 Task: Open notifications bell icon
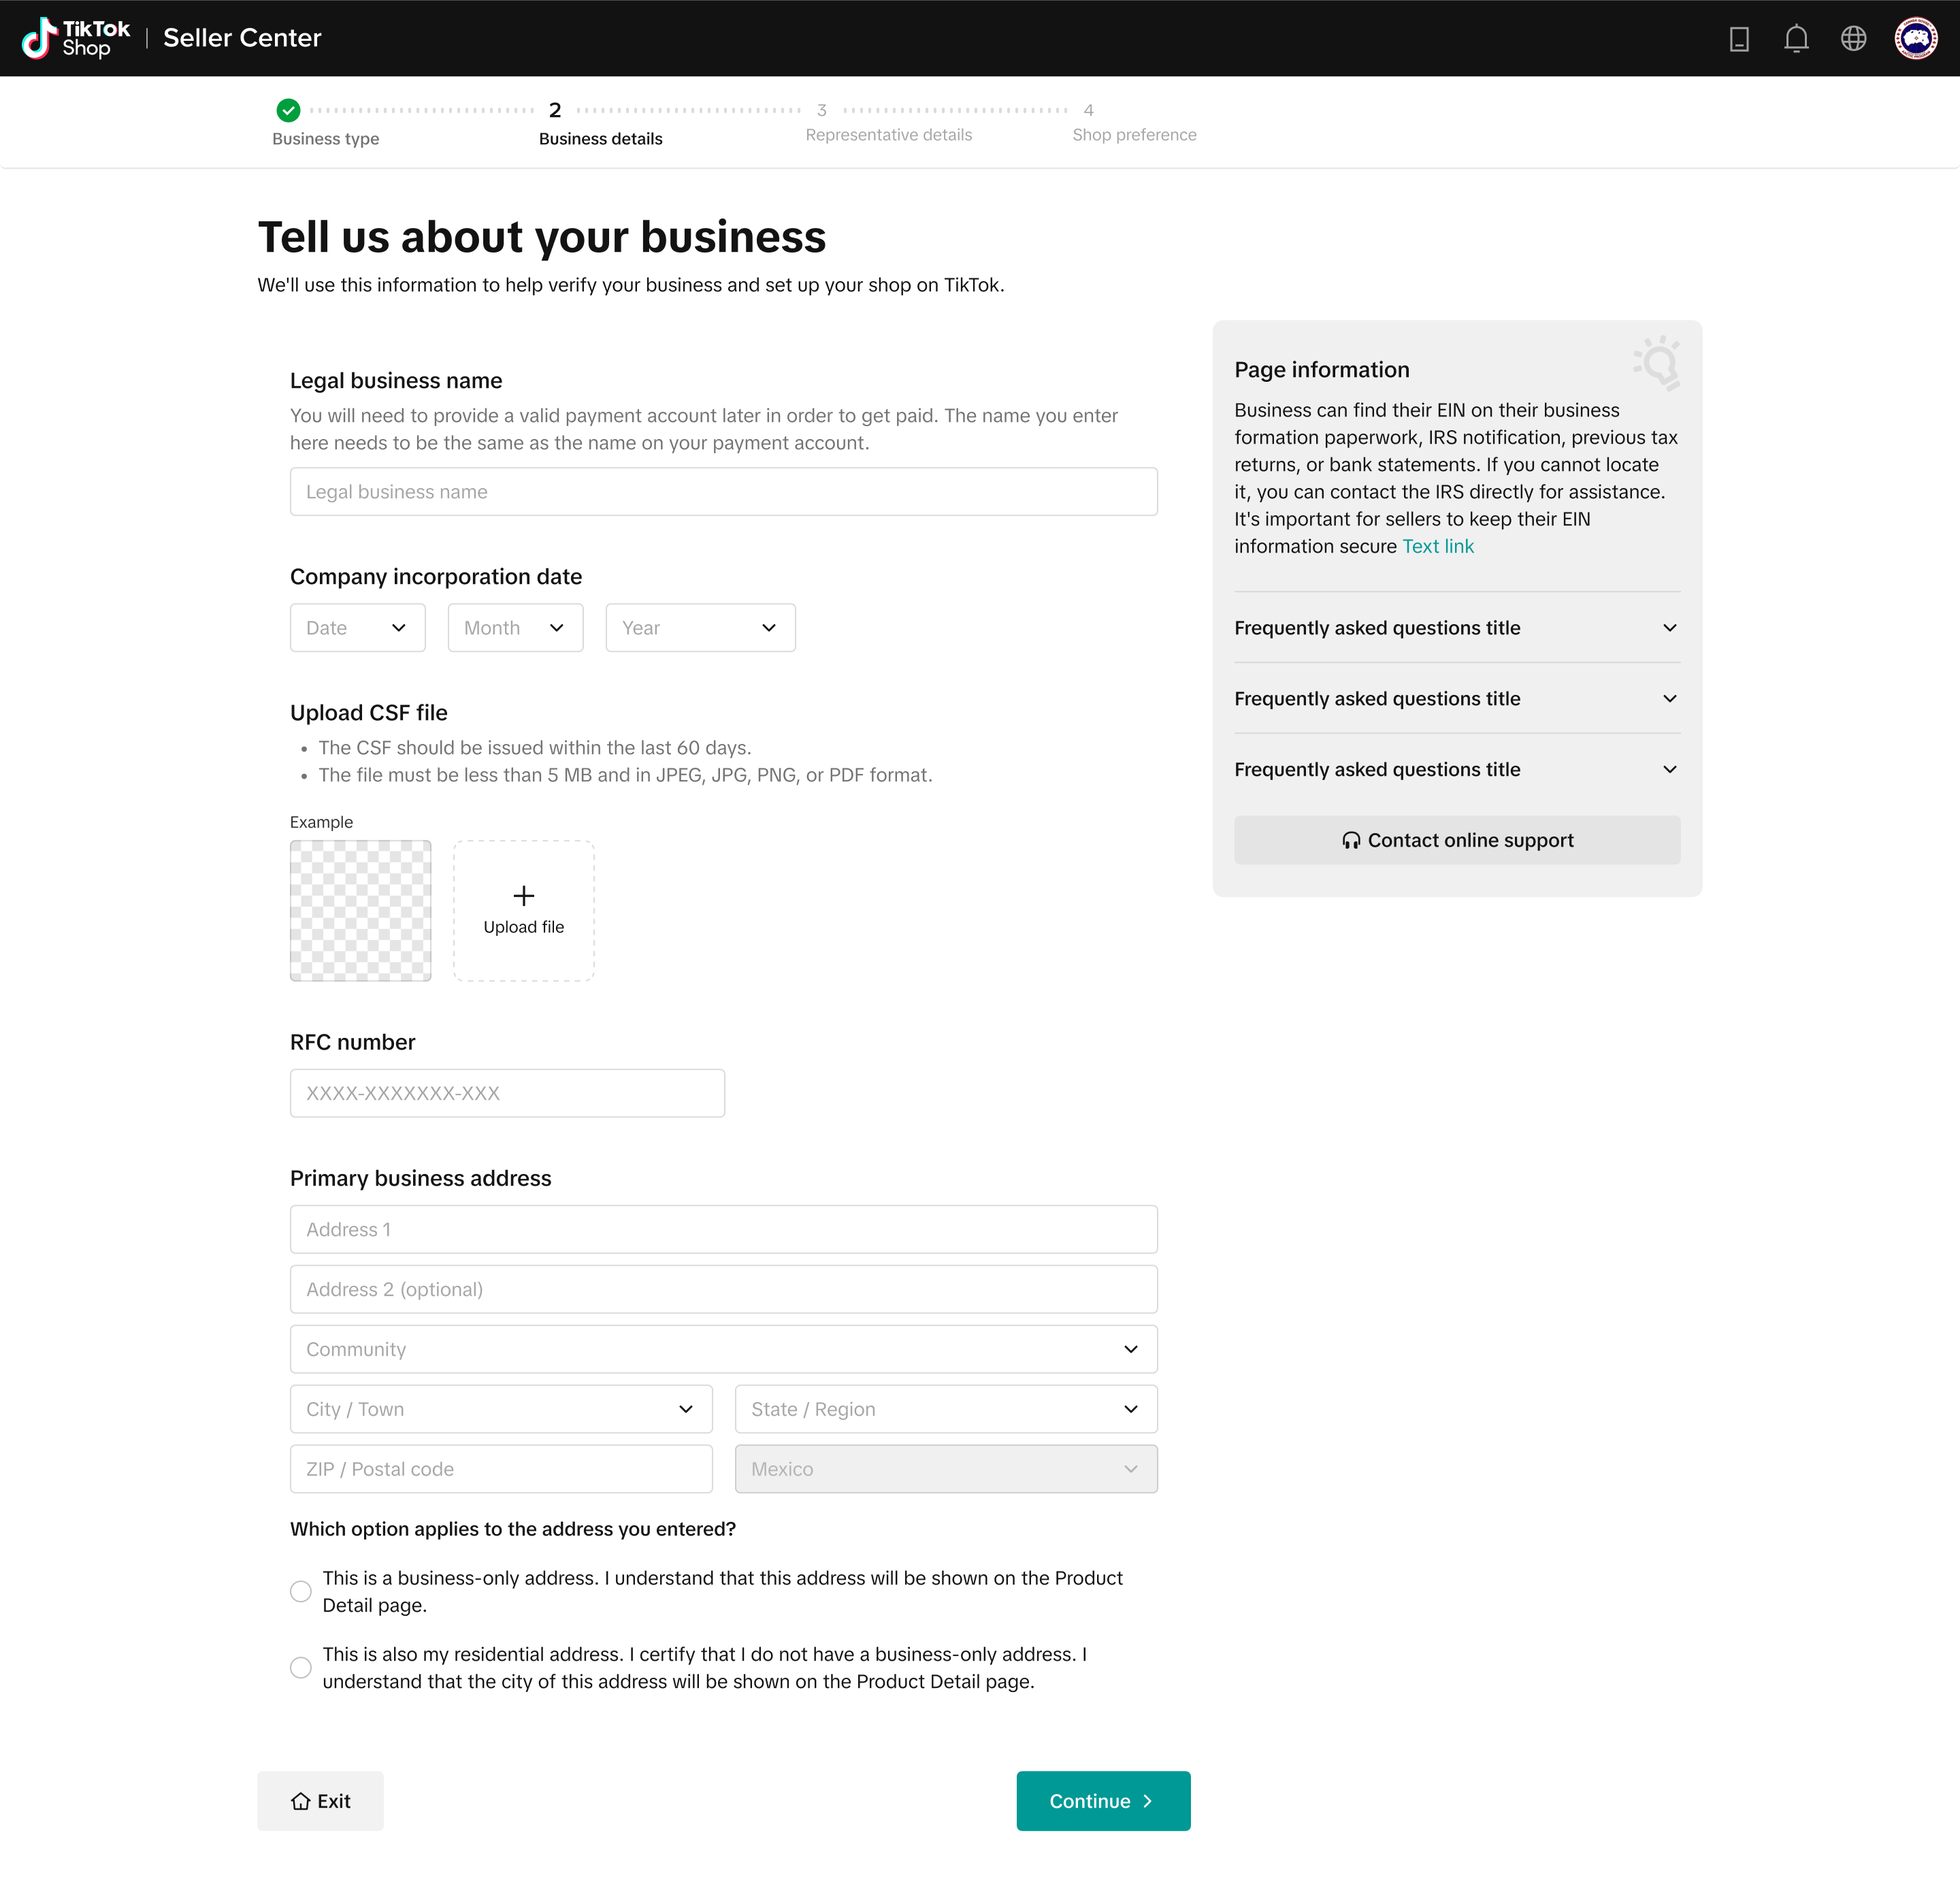(1796, 38)
